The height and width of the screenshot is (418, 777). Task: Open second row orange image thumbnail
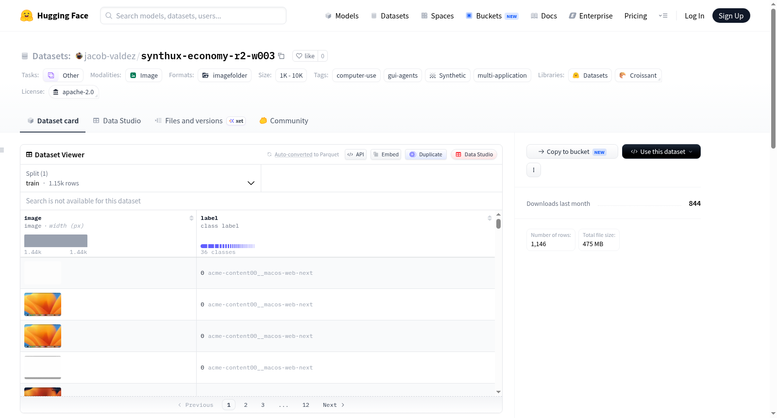click(x=43, y=304)
